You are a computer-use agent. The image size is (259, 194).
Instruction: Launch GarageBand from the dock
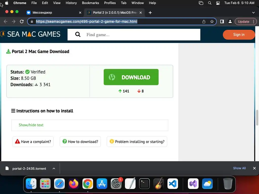(159, 184)
